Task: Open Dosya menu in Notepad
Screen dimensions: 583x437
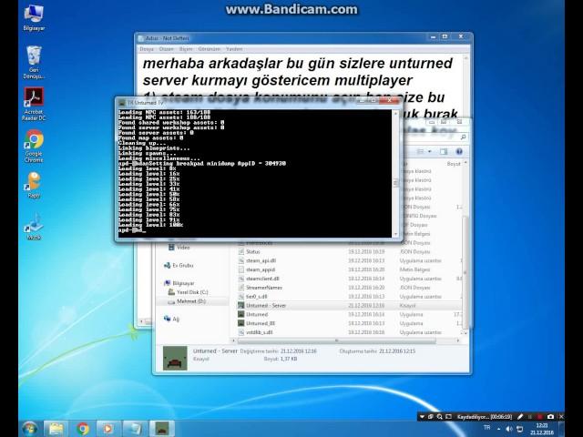Action: coord(147,49)
